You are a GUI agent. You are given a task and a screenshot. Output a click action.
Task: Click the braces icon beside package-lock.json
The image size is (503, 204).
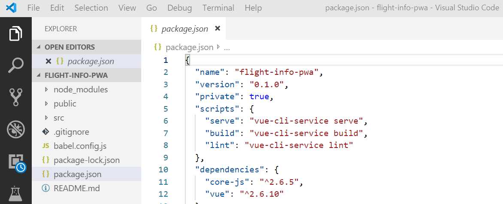coord(46,160)
